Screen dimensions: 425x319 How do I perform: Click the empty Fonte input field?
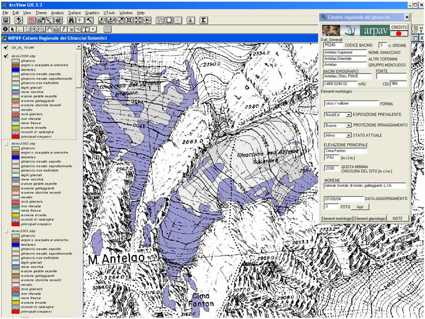click(x=391, y=76)
